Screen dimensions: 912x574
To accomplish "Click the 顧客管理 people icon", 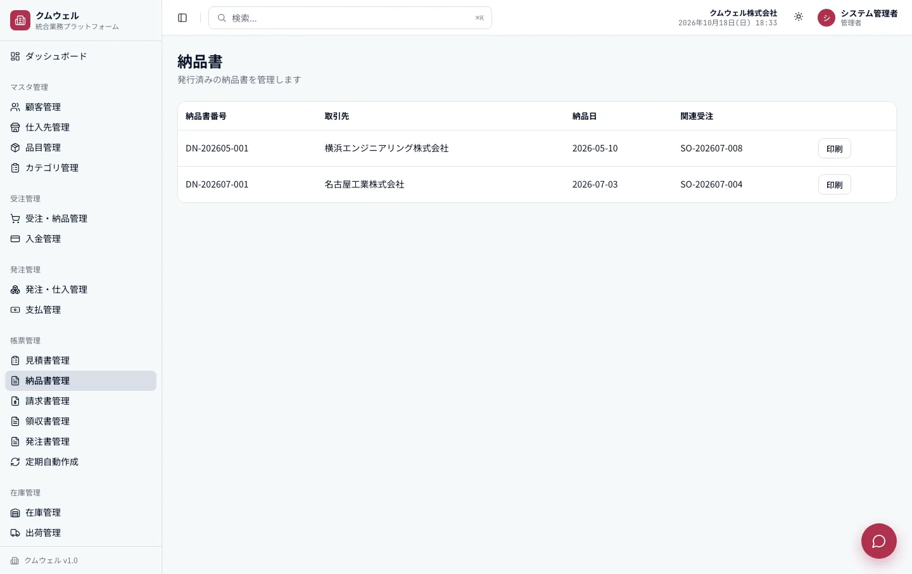I will (x=15, y=107).
